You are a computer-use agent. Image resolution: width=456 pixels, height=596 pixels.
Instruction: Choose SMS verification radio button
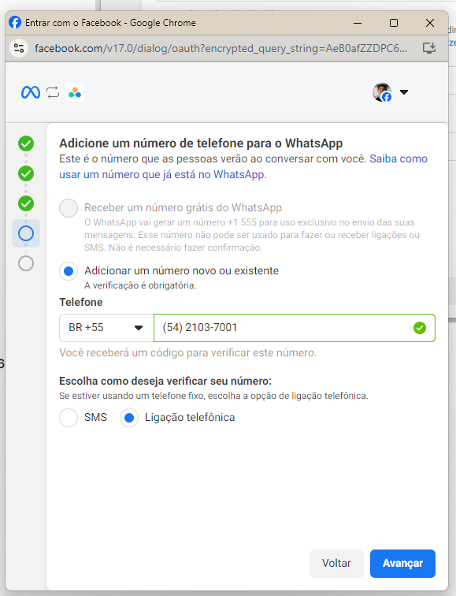pos(69,418)
